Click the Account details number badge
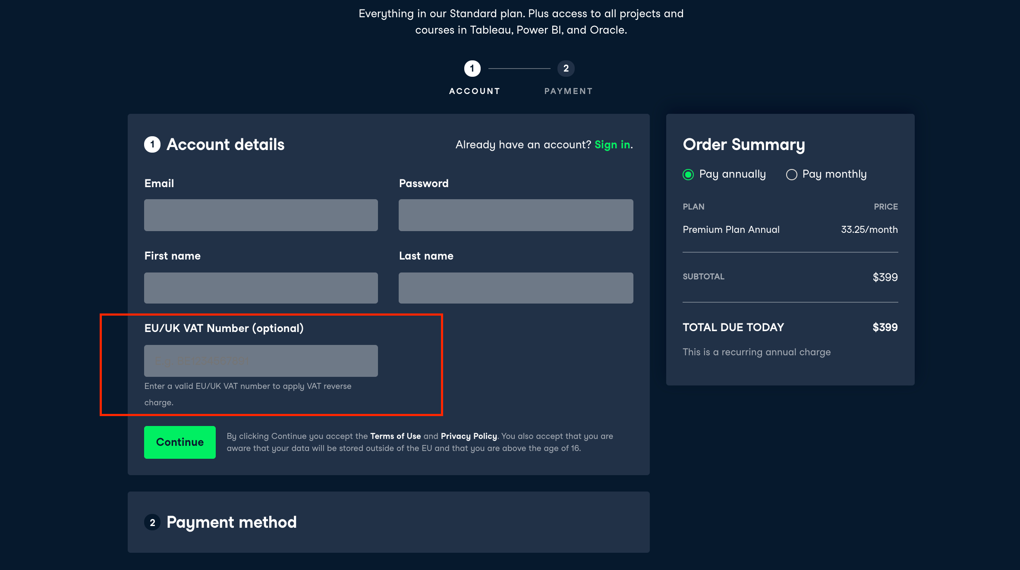 pyautogui.click(x=152, y=144)
